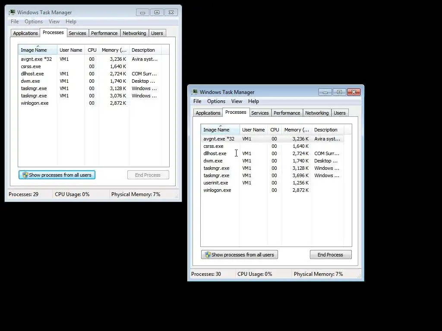442x331 pixels.
Task: Open View menu in front Task Manager
Action: 237,101
